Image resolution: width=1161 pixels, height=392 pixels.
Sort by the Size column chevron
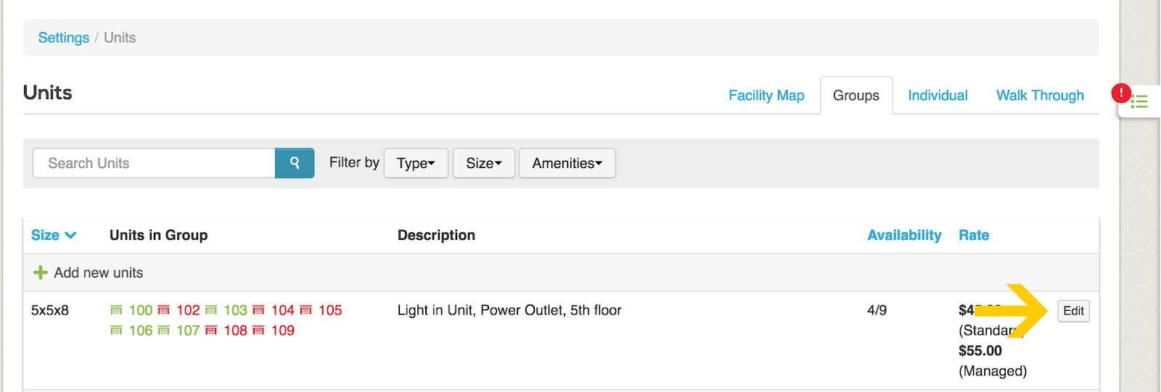[70, 235]
